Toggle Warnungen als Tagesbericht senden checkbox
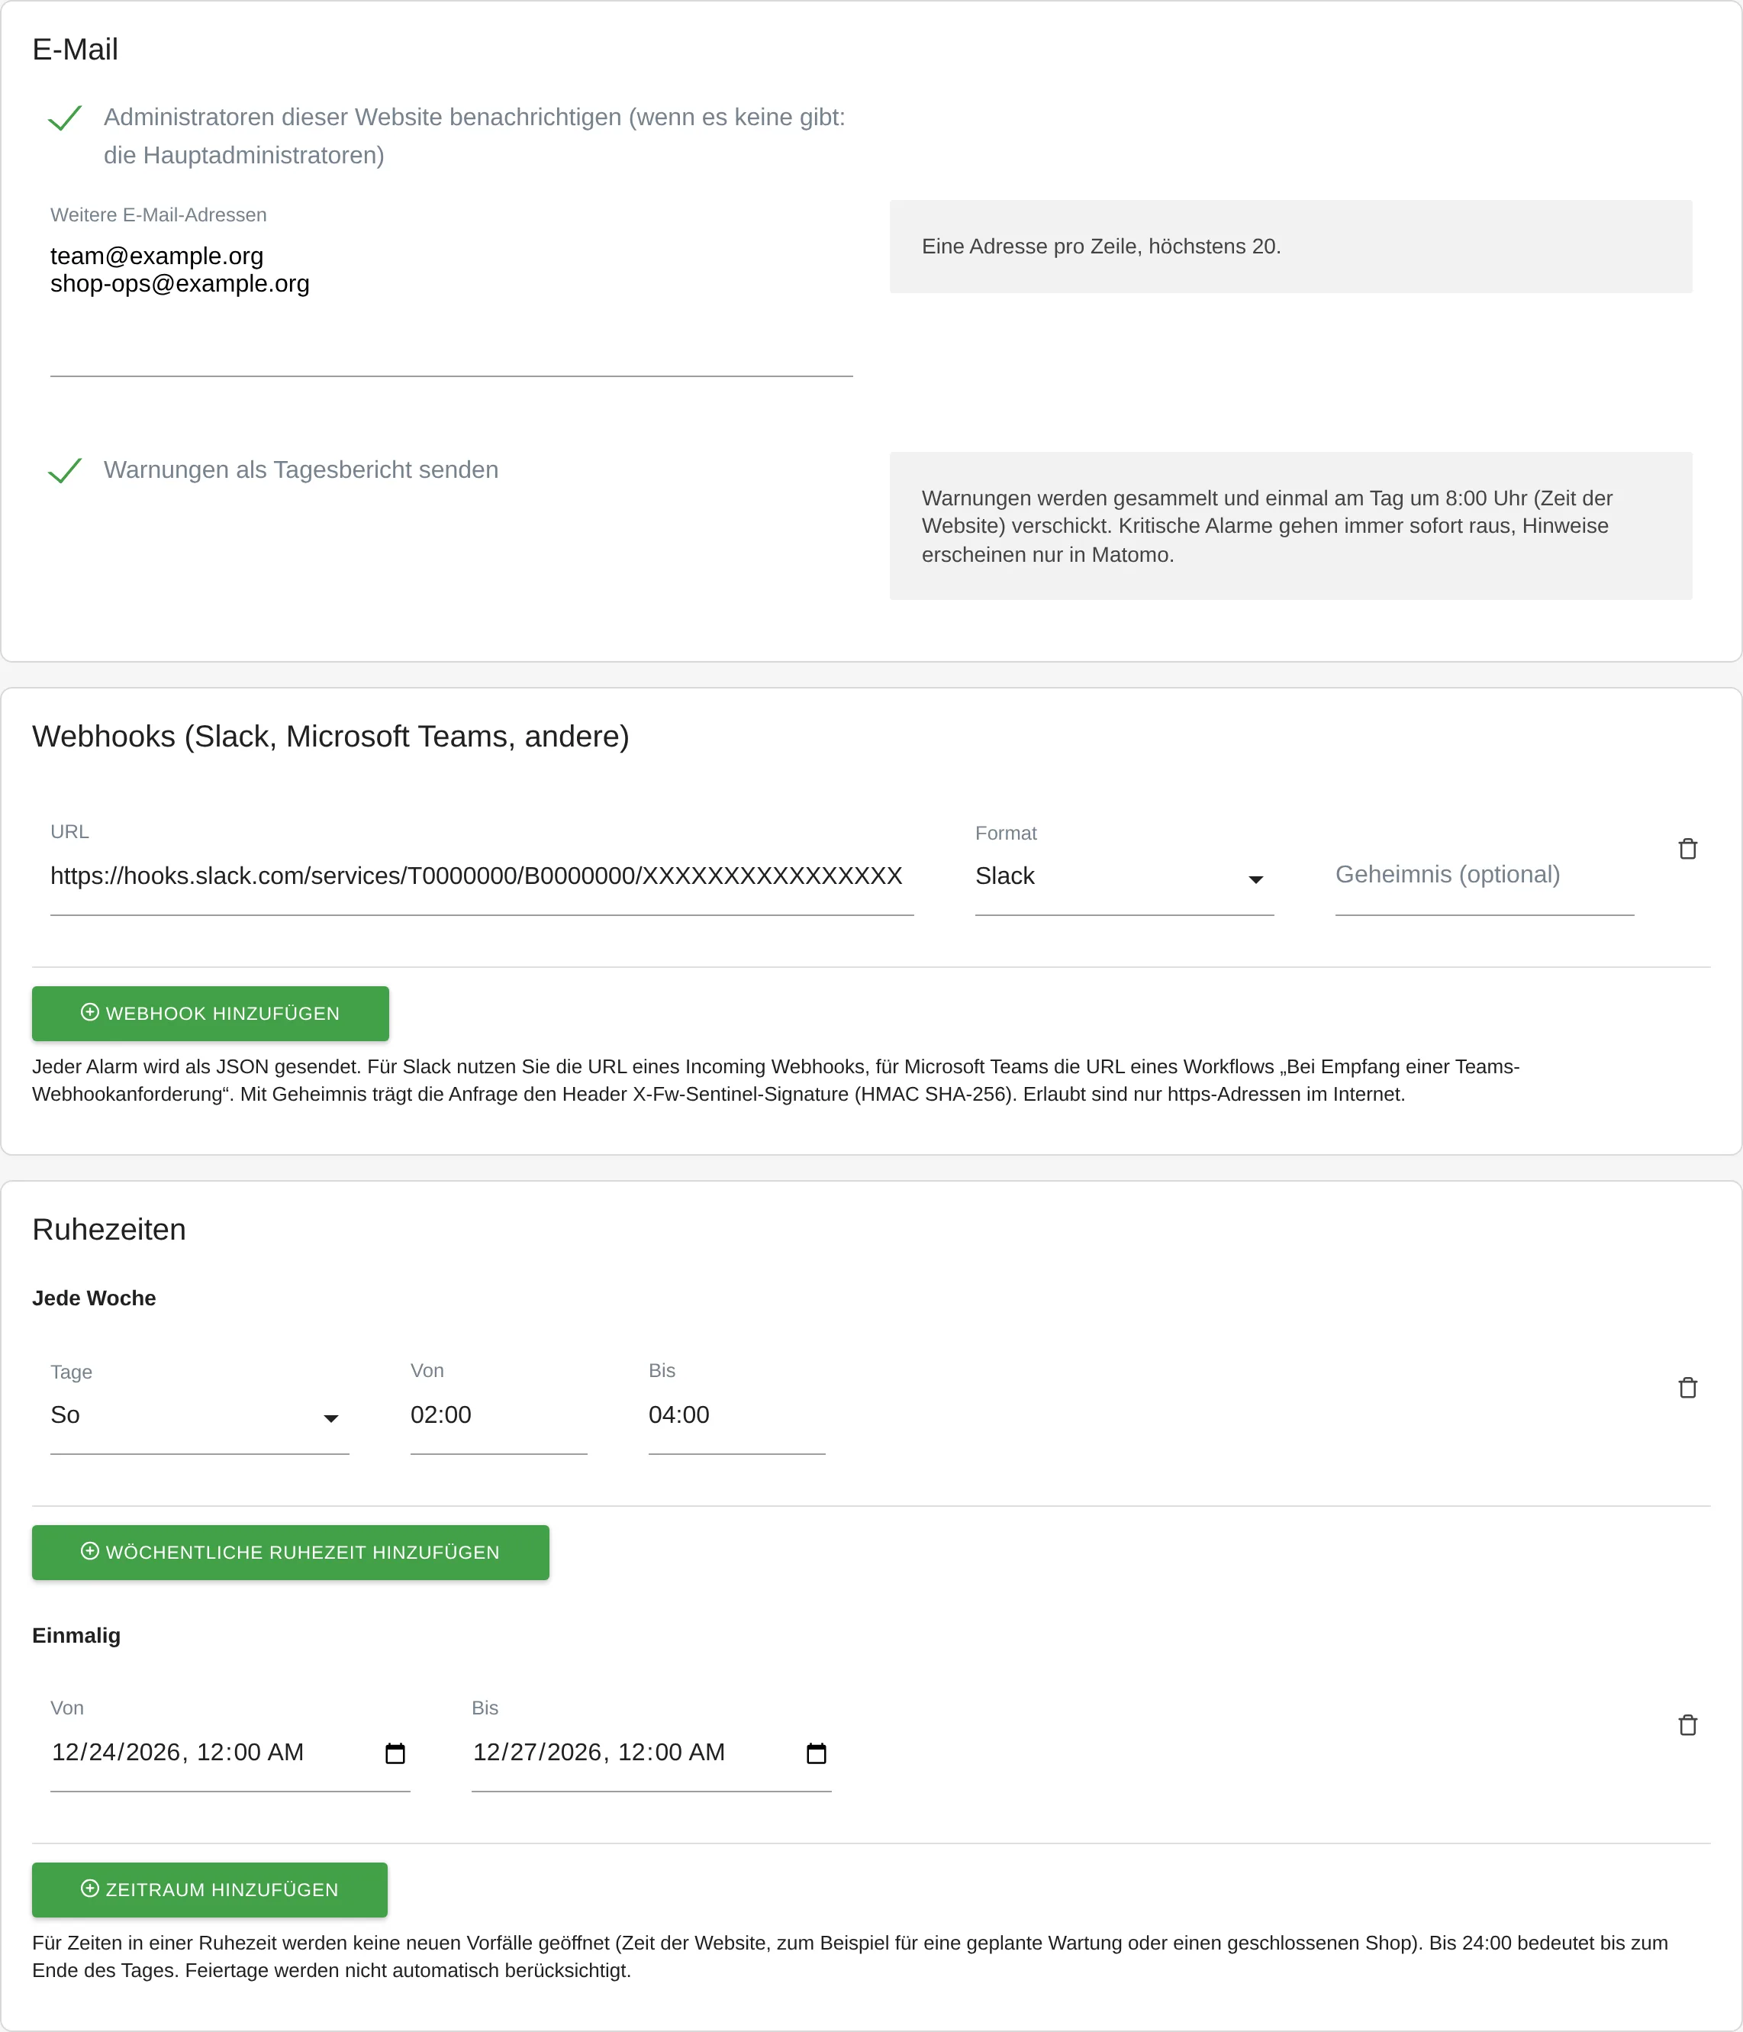The width and height of the screenshot is (1743, 2032). tap(65, 471)
